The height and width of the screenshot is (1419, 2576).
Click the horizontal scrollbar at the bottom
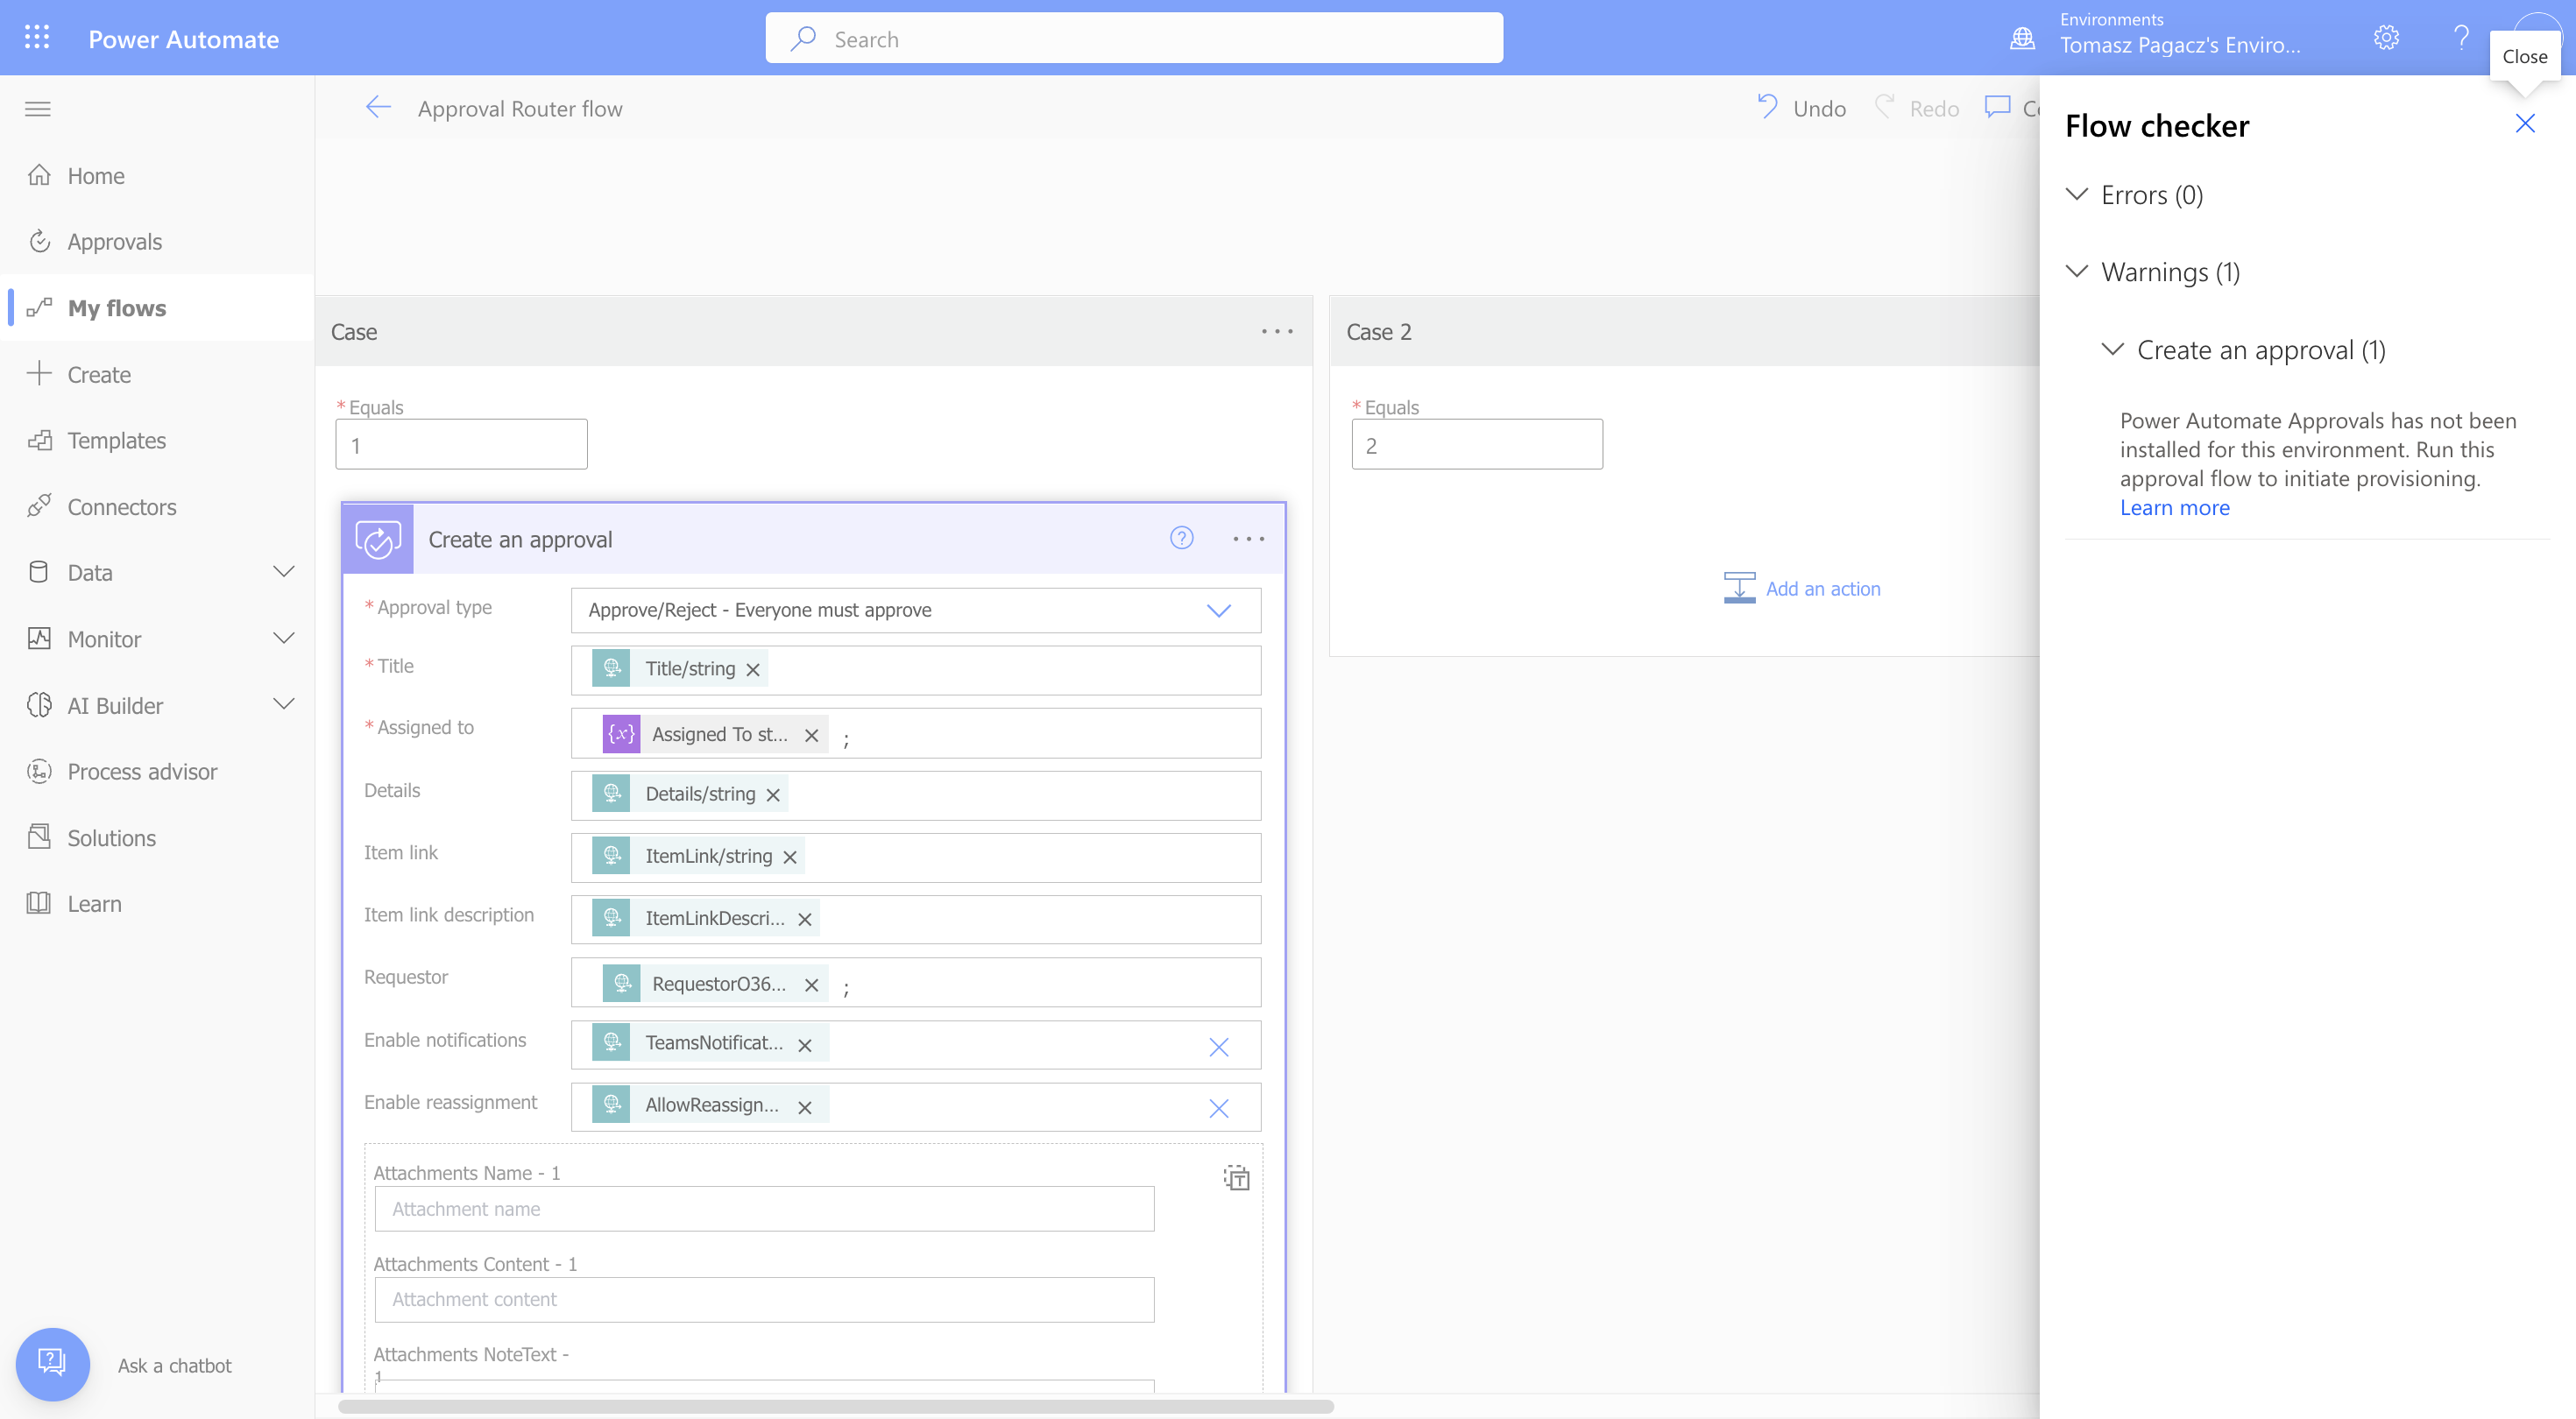pyautogui.click(x=836, y=1406)
